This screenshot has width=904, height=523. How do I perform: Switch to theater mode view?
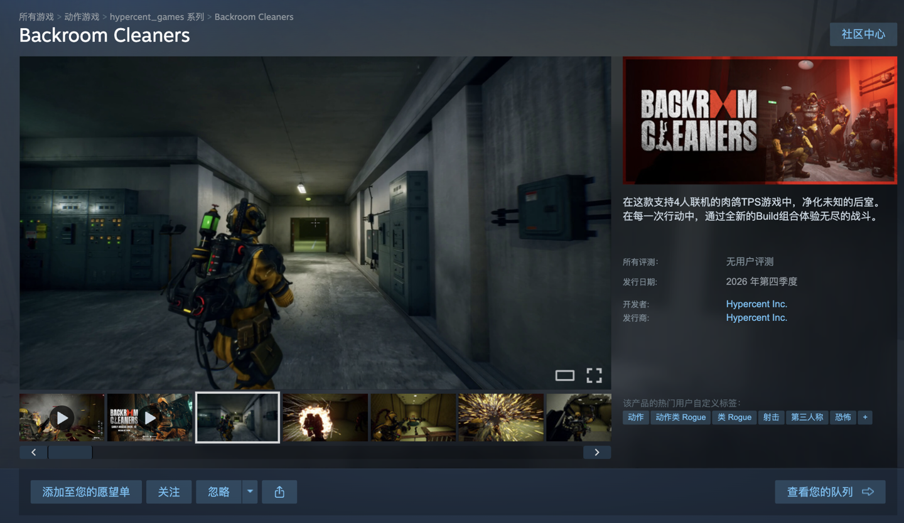(x=565, y=375)
